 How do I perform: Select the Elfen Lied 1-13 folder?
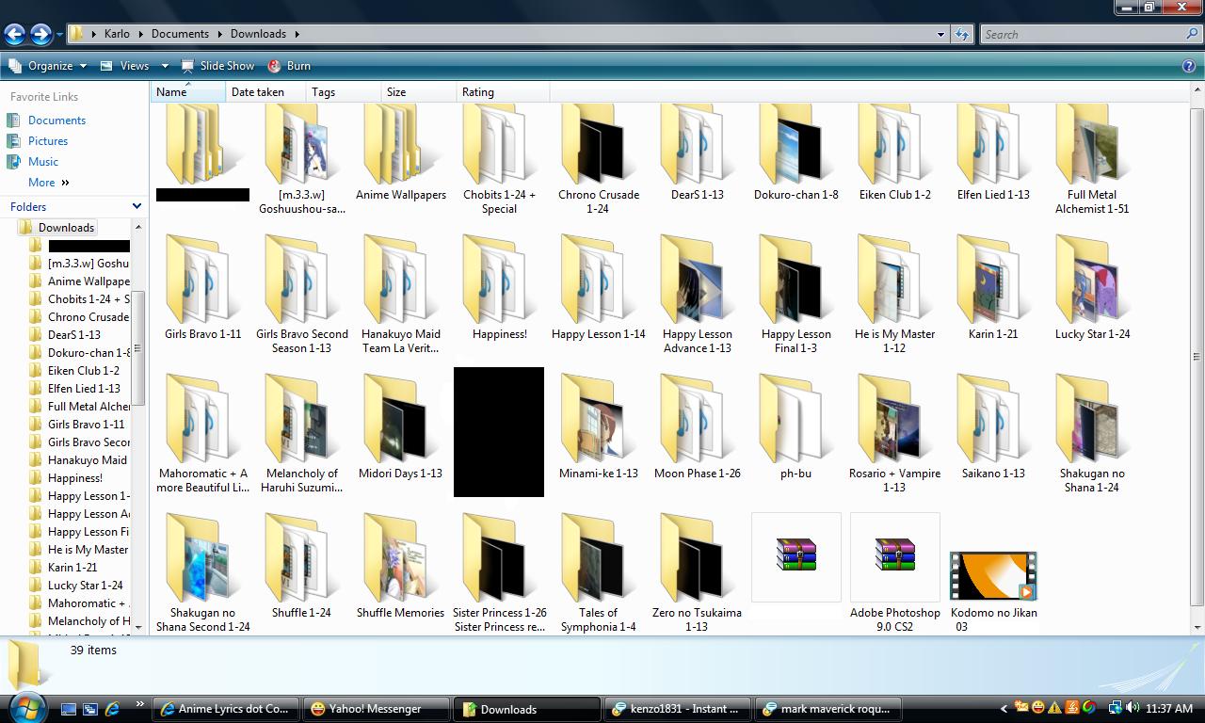[993, 153]
